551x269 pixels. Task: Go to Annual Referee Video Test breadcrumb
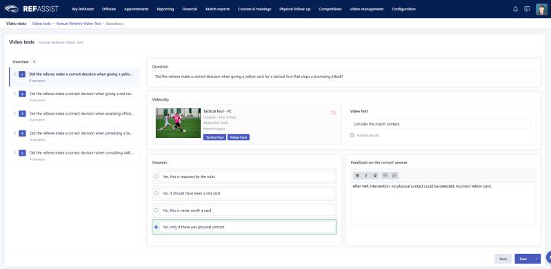79,23
